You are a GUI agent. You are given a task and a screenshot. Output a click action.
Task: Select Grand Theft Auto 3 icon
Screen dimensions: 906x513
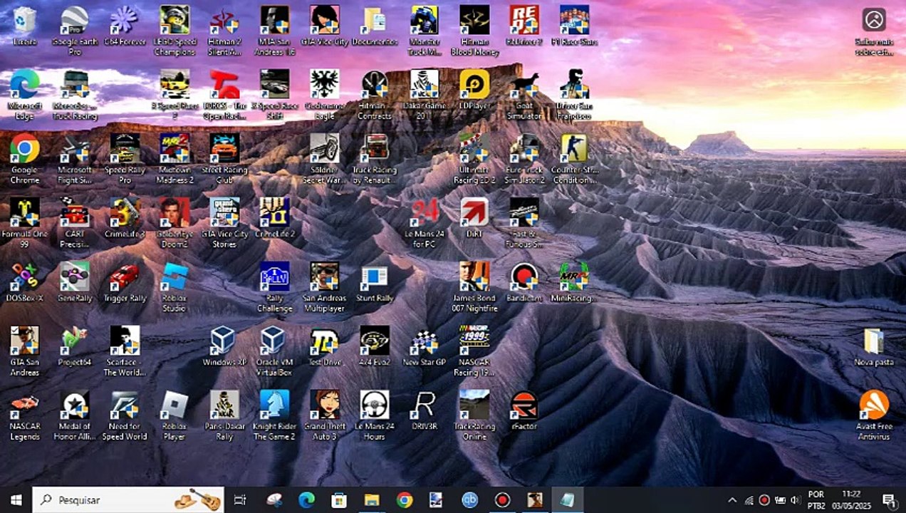(324, 415)
